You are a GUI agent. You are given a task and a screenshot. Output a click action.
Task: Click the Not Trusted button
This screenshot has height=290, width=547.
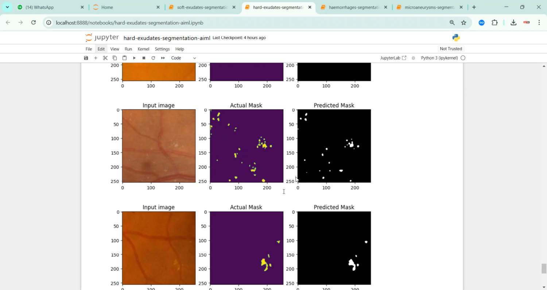[451, 49]
